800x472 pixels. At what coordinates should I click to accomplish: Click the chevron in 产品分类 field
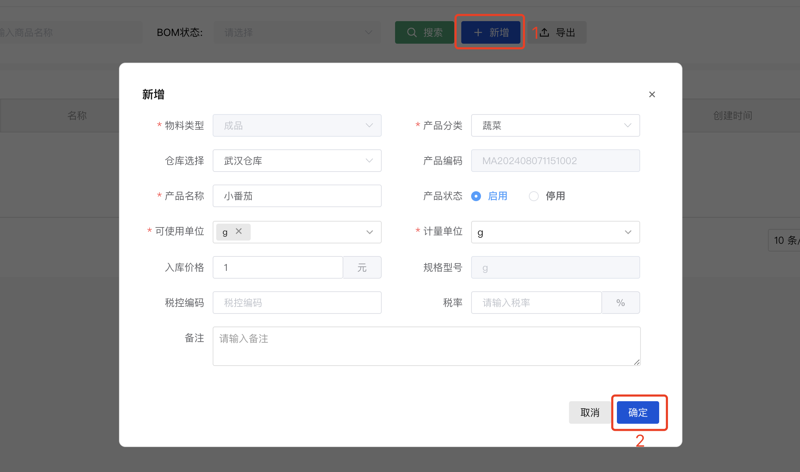[627, 125]
